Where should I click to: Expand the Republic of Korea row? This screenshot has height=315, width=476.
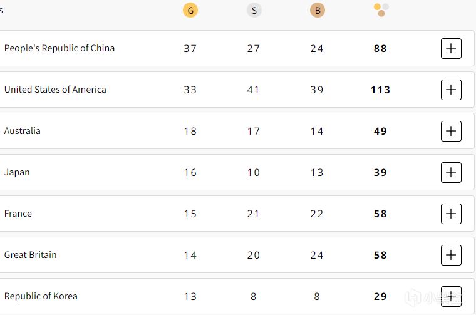(x=451, y=296)
